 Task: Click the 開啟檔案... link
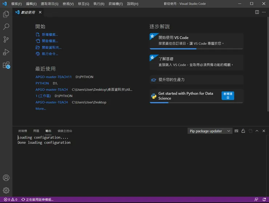pyautogui.click(x=47, y=41)
